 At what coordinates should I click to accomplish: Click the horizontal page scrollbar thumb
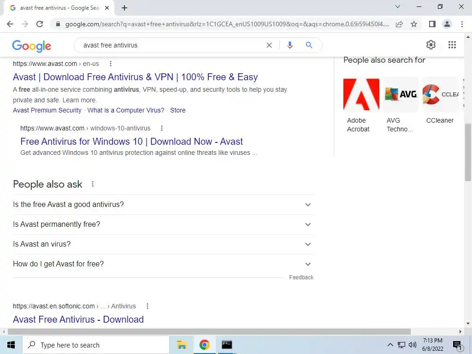209,331
